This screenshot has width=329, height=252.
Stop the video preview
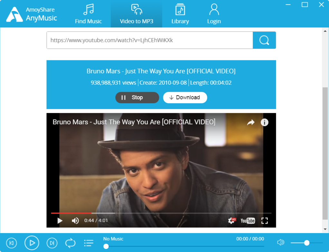pos(137,98)
